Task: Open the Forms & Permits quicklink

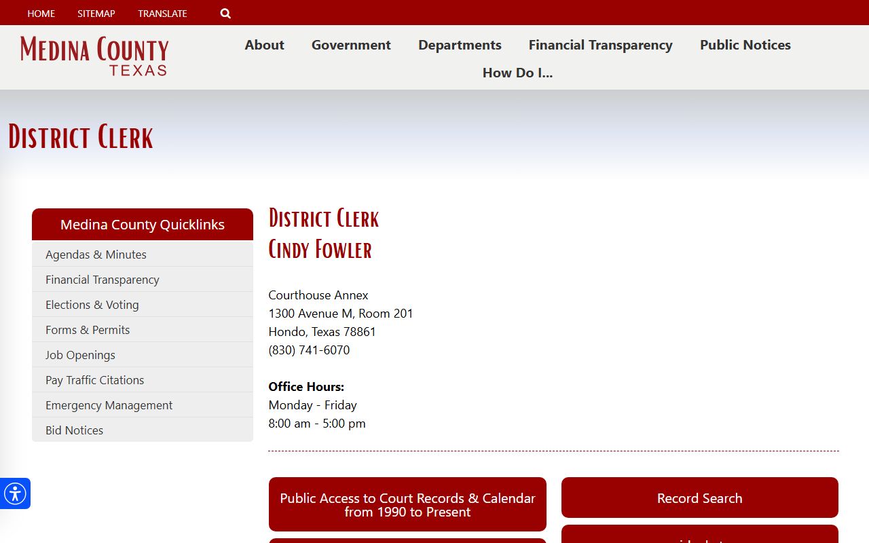Action: (x=88, y=330)
